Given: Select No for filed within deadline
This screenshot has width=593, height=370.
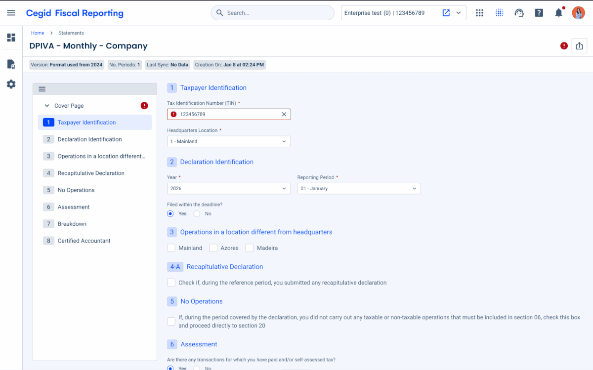Looking at the screenshot, I should 197,214.
